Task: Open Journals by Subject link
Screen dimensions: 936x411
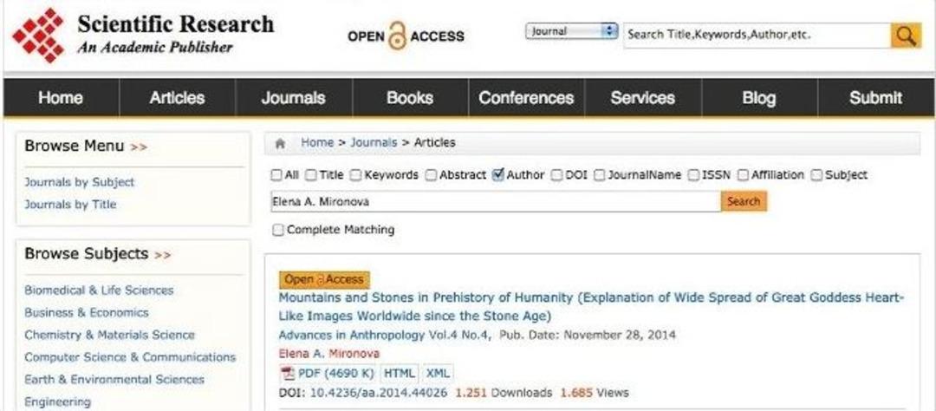Action: [80, 182]
